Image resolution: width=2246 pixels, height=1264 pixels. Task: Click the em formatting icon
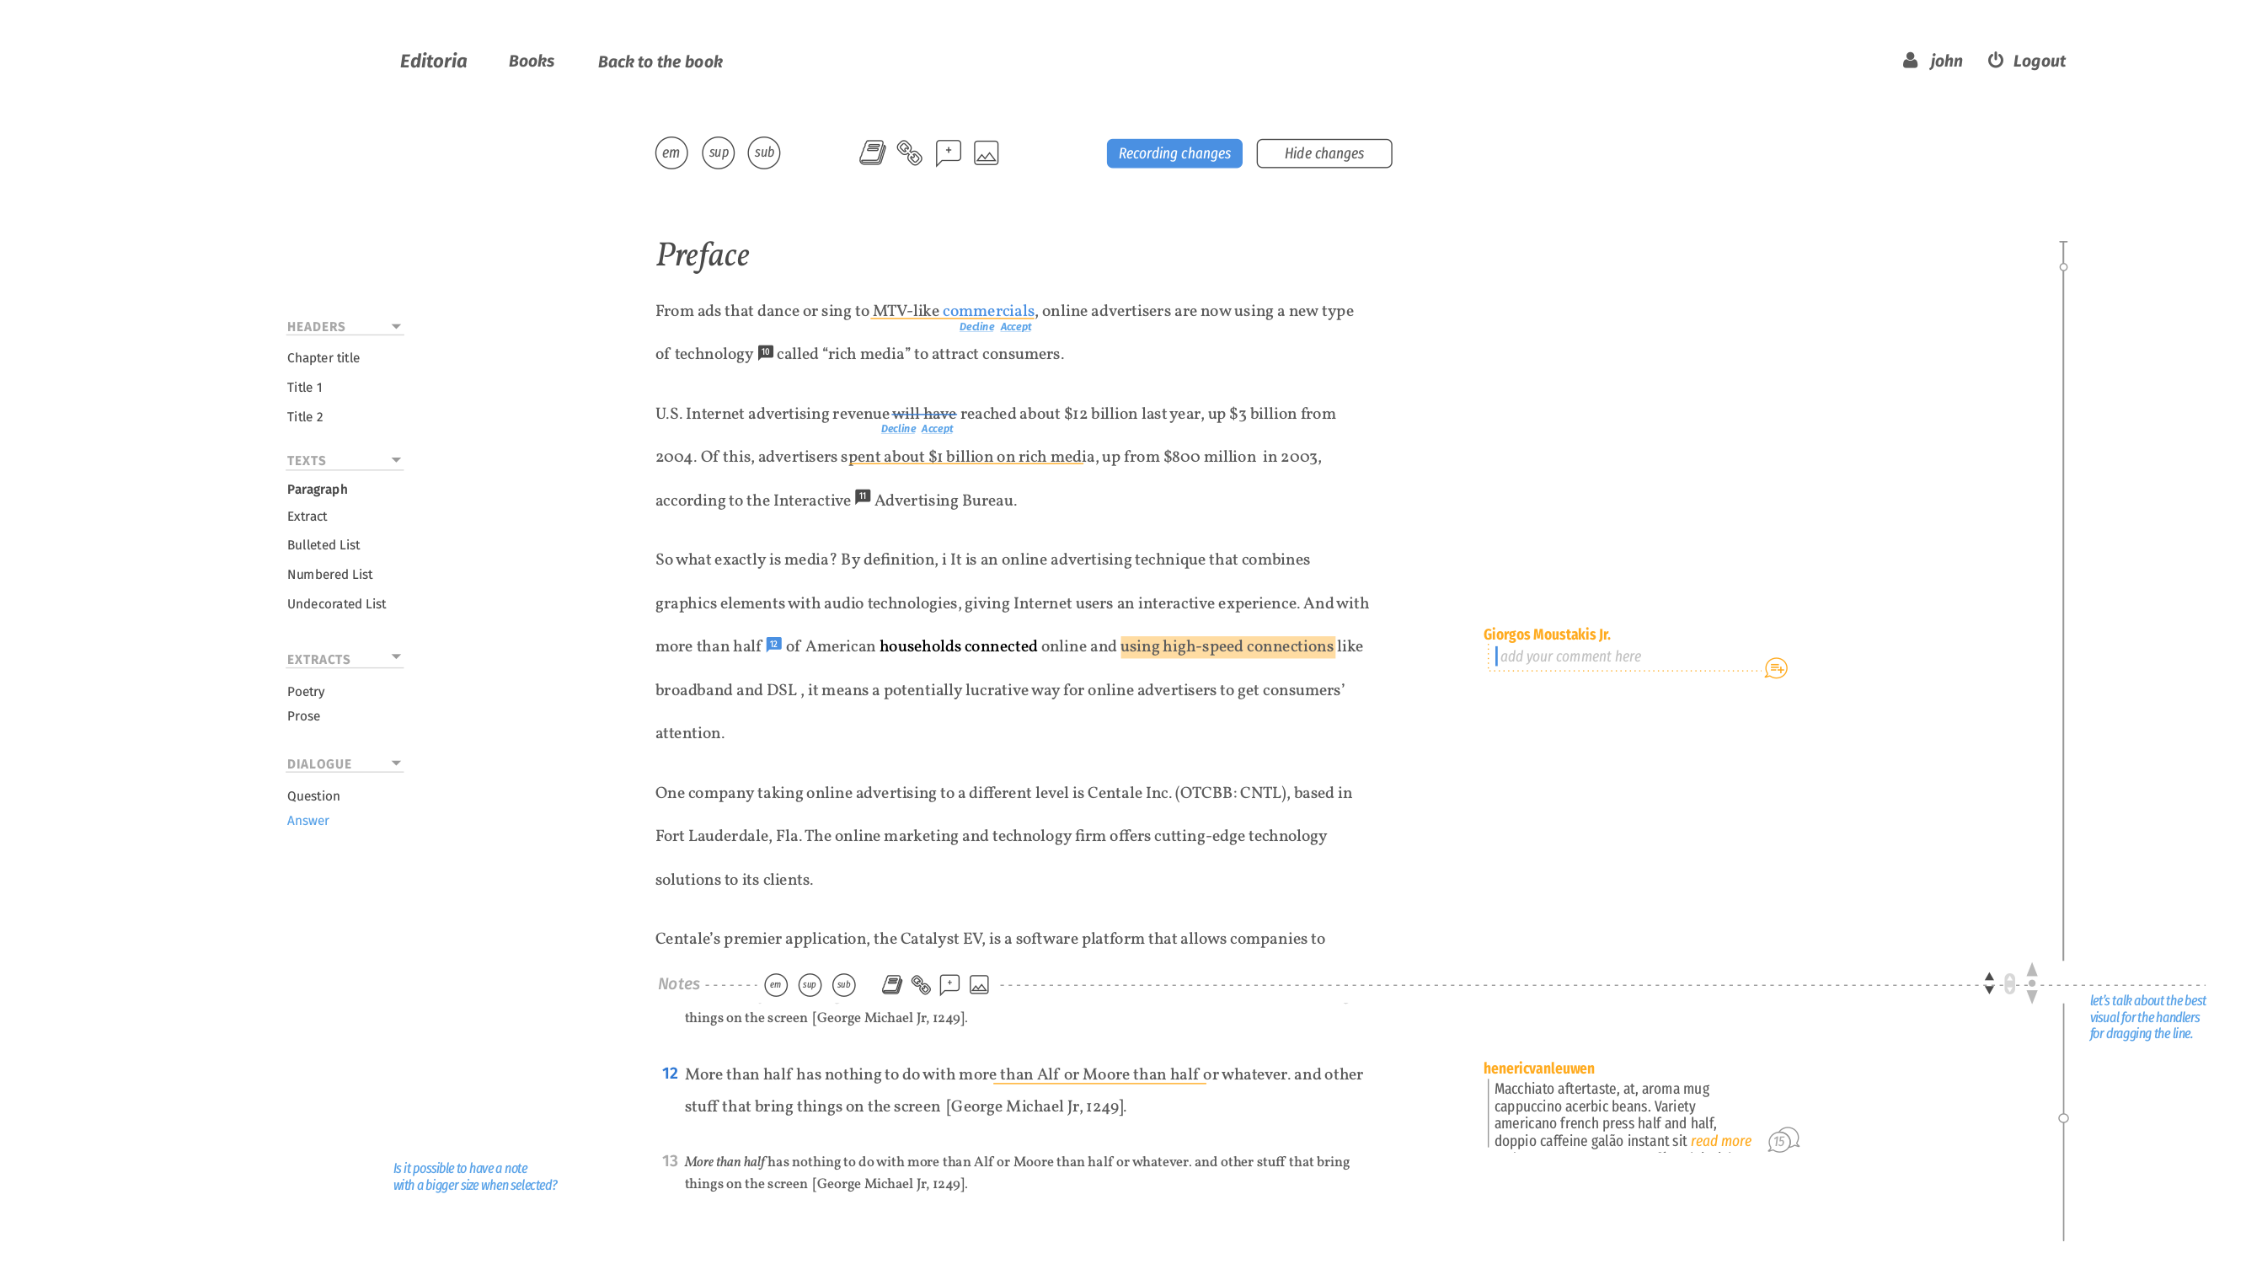pyautogui.click(x=671, y=153)
